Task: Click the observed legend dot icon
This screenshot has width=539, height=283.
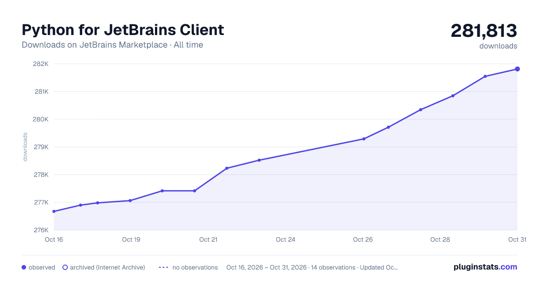Action: [24, 267]
